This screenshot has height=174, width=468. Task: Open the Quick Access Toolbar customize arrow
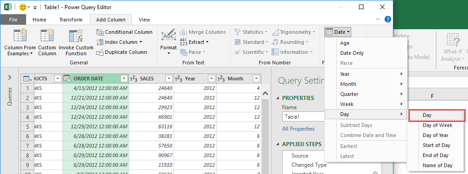(x=35, y=7)
